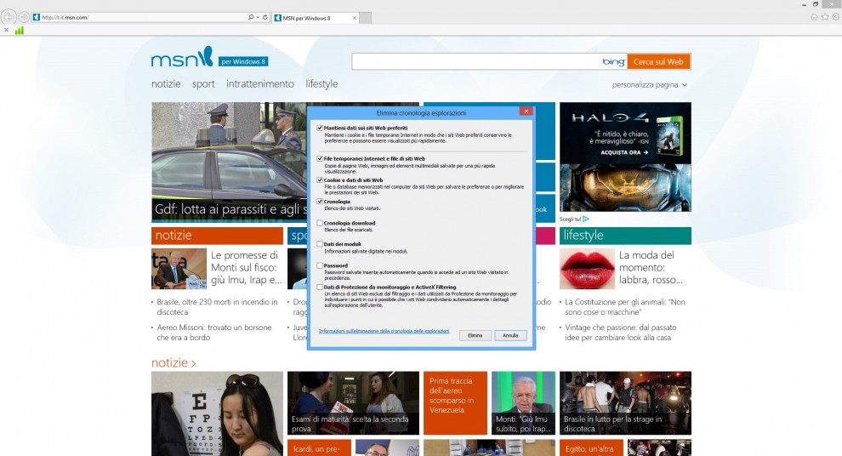The width and height of the screenshot is (842, 456).
Task: Open Esami di maturità: scelta la seconda prova
Action: tap(353, 402)
